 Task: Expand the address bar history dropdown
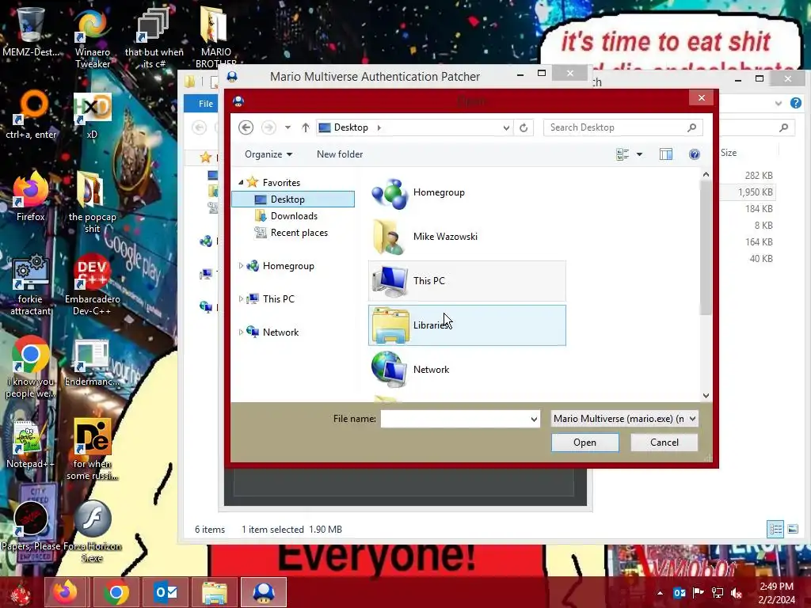coord(506,127)
